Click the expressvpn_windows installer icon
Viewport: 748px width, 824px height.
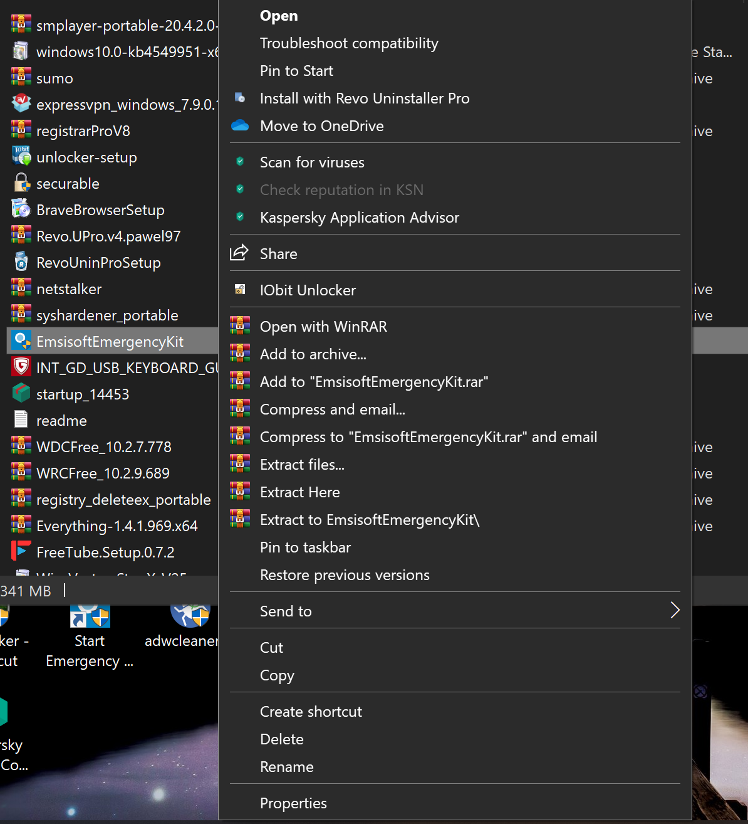point(21,103)
